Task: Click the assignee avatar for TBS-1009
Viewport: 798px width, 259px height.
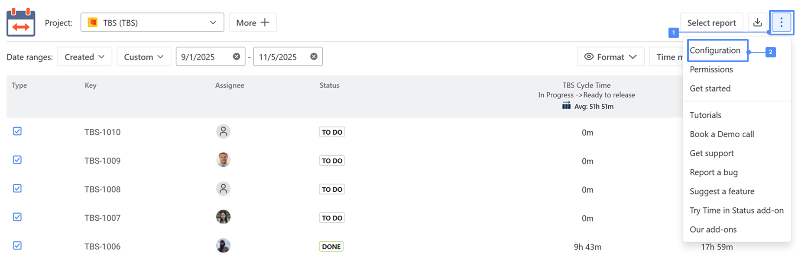Action: [223, 160]
